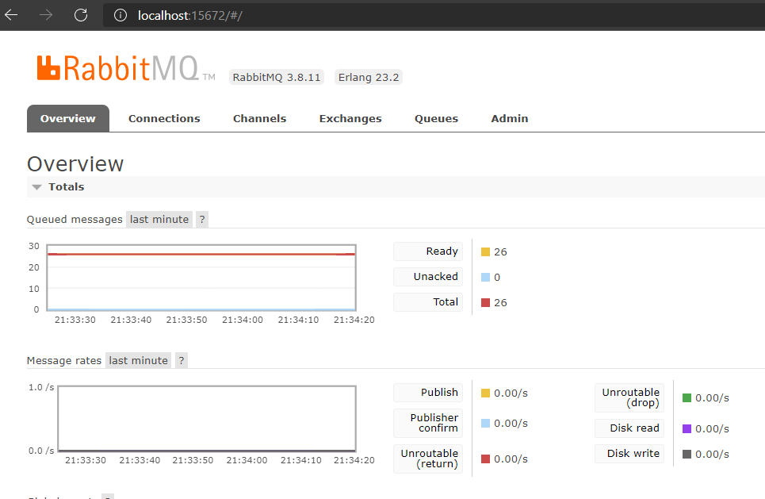
Task: Click the purple Disk read swatch
Action: tap(687, 428)
